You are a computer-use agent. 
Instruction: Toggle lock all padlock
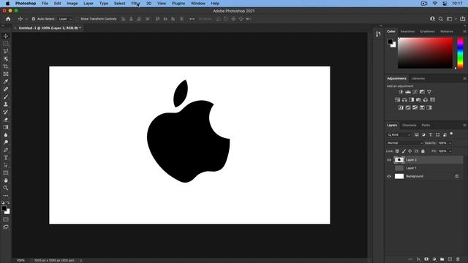click(423, 151)
